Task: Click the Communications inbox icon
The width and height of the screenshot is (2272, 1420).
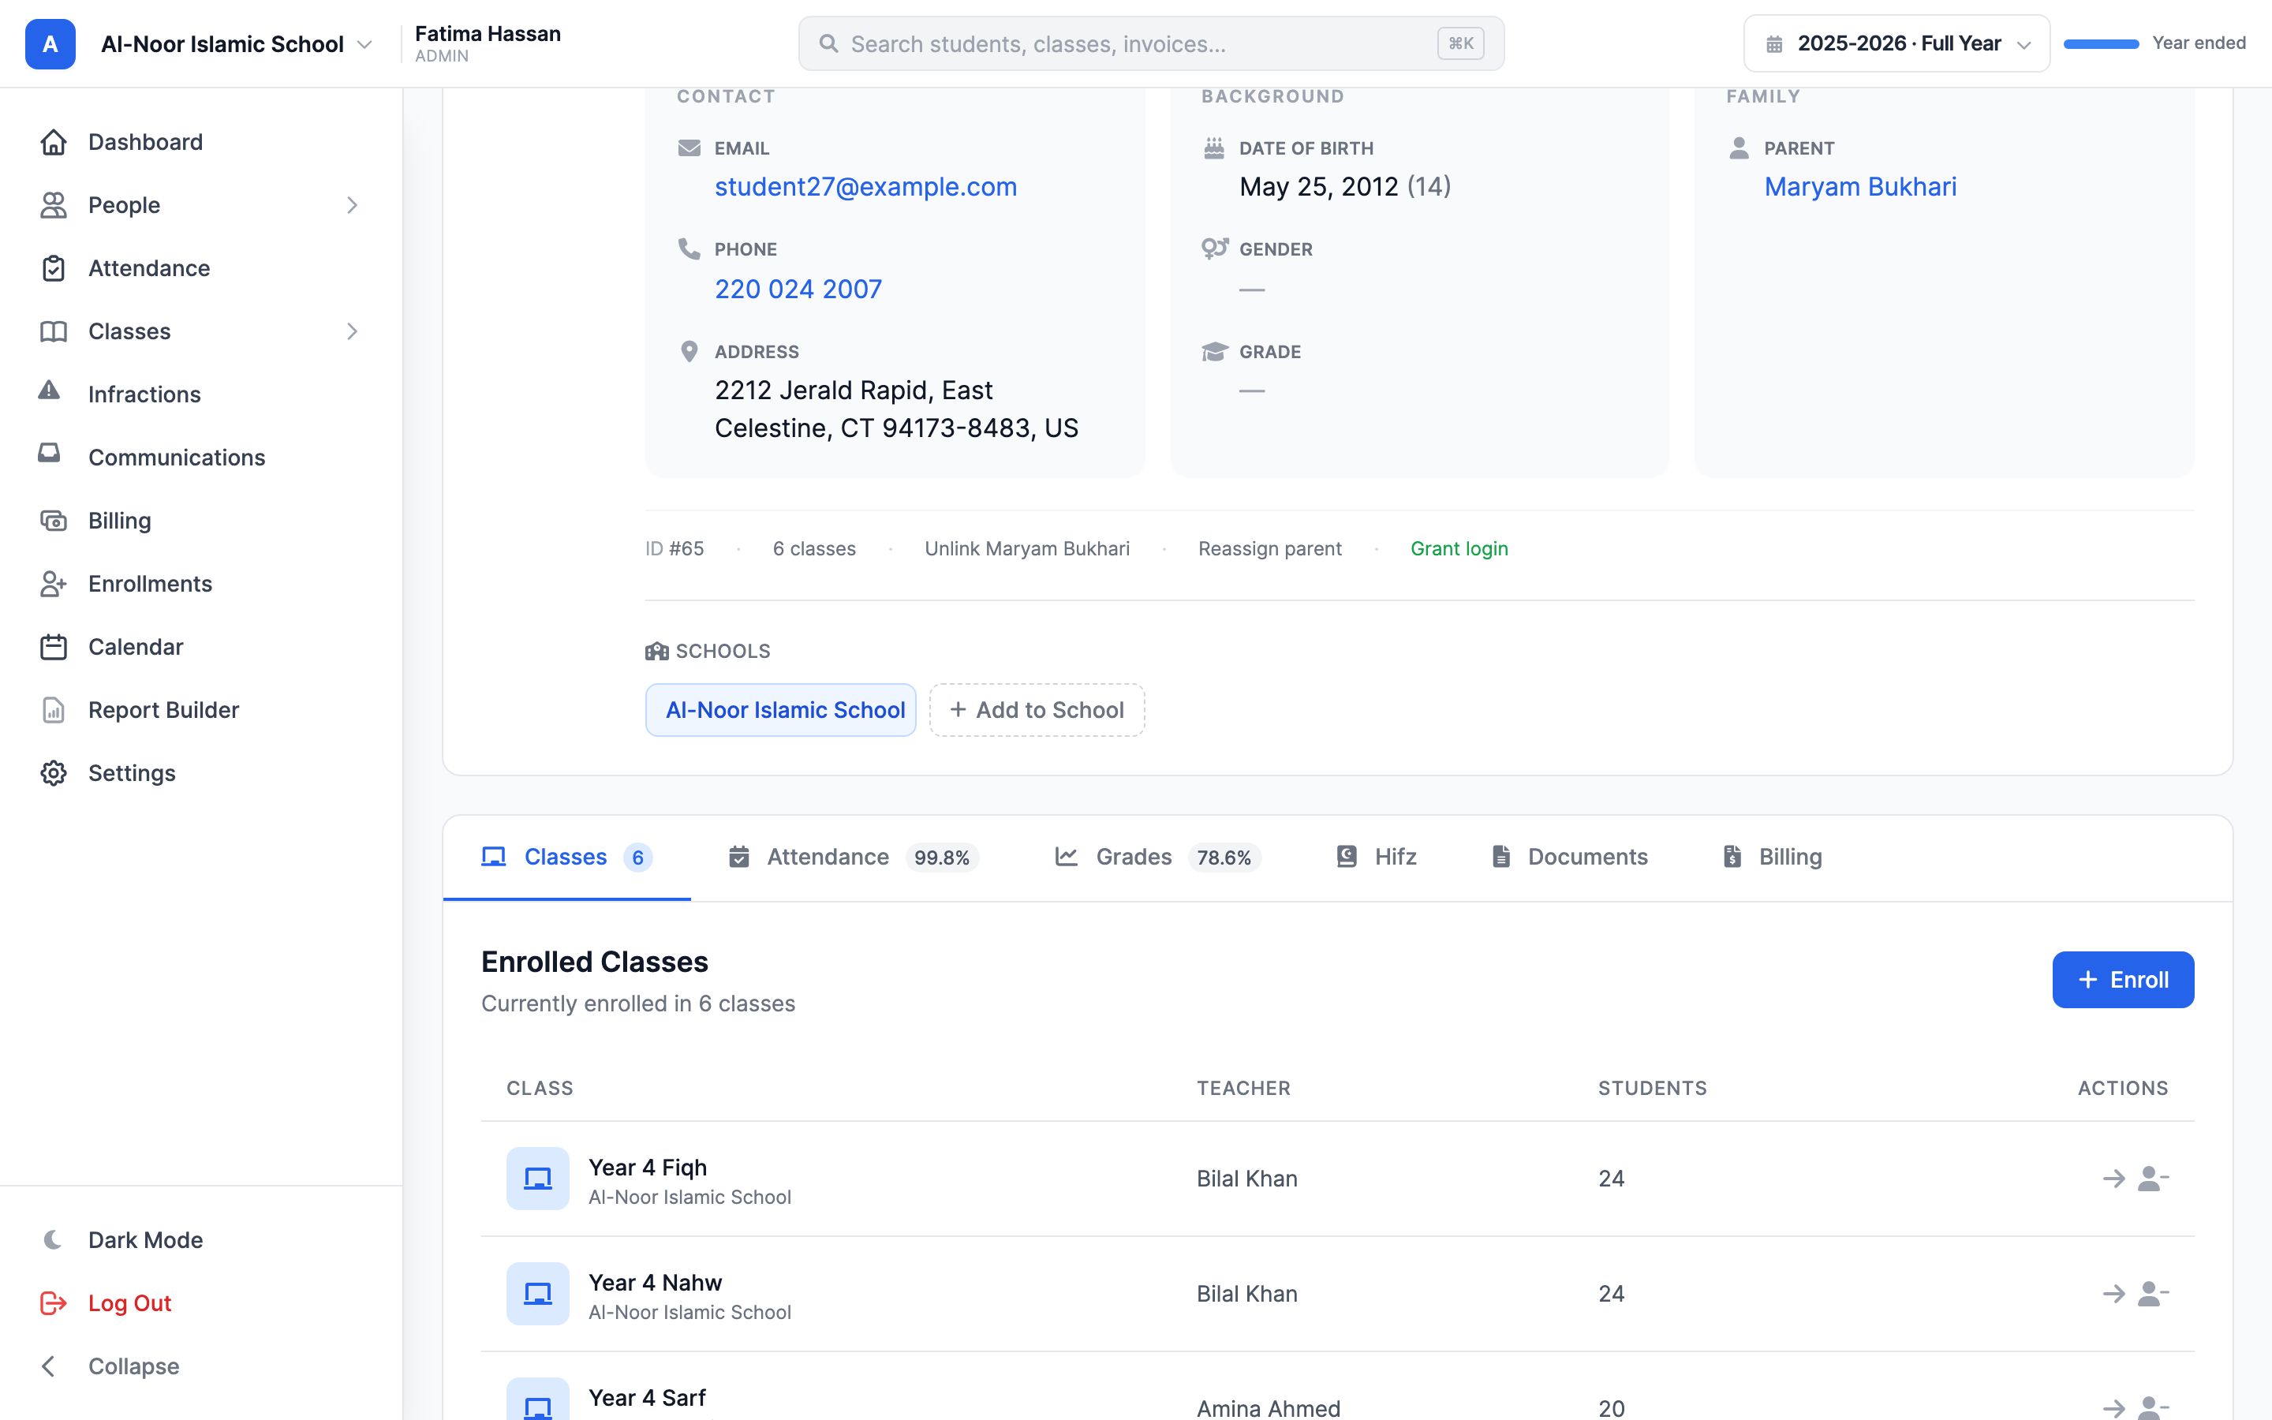Action: (x=49, y=454)
